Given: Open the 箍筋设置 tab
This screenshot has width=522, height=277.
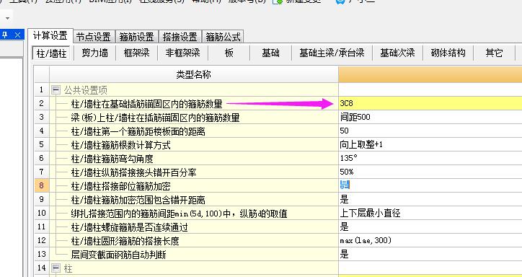Looking at the screenshot, I should click(x=137, y=37).
